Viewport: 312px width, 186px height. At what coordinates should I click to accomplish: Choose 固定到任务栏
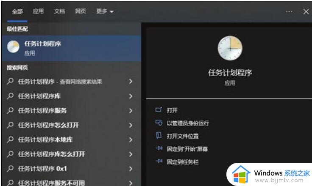[x=183, y=162]
